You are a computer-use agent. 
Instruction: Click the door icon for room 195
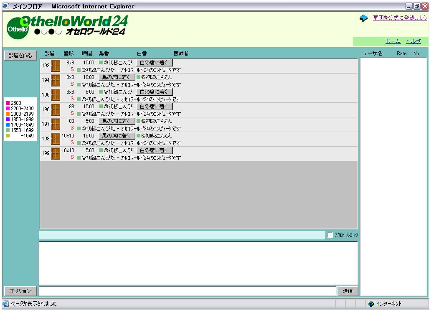[x=56, y=95]
